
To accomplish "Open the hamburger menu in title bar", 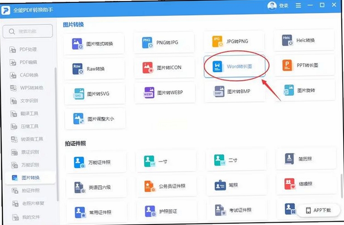I will pyautogui.click(x=298, y=5).
